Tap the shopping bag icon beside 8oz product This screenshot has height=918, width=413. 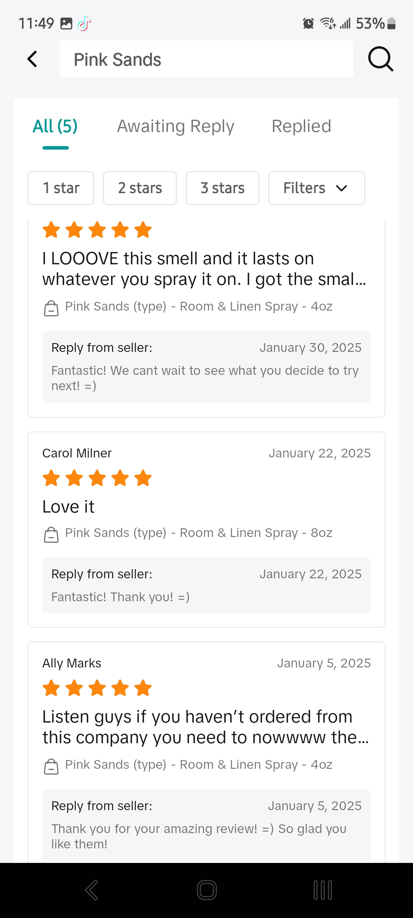[x=51, y=534]
